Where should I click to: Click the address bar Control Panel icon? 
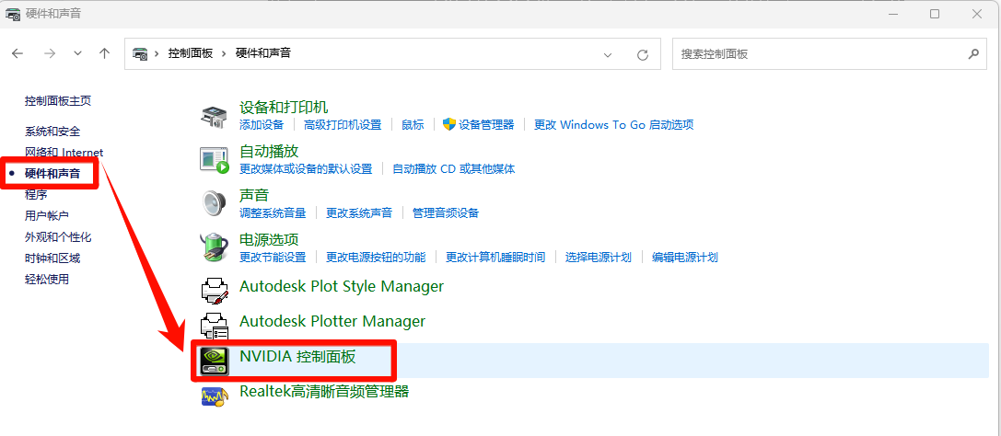click(141, 54)
